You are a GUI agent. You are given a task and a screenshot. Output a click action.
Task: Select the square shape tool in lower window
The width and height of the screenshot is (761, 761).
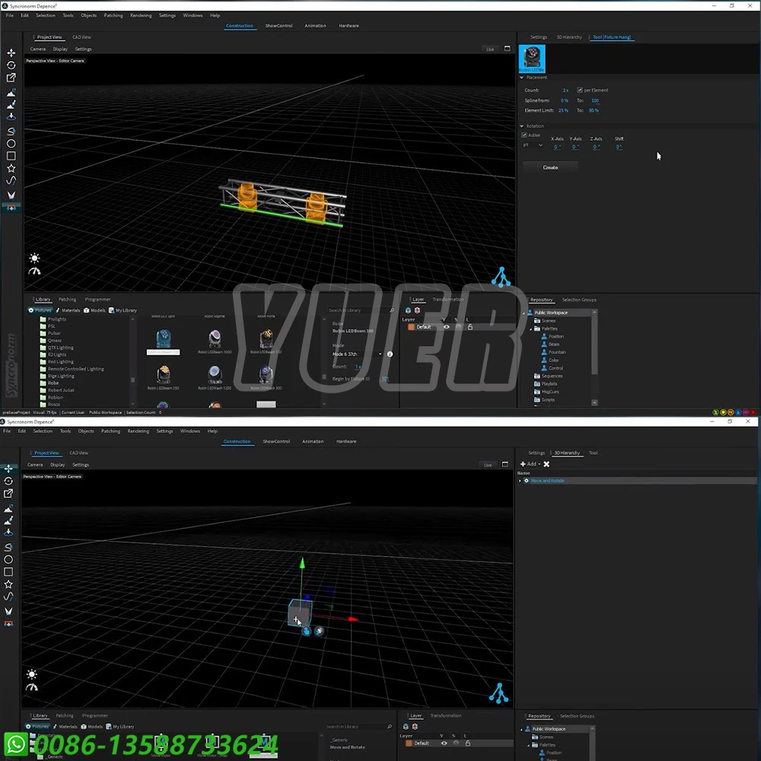coord(8,572)
